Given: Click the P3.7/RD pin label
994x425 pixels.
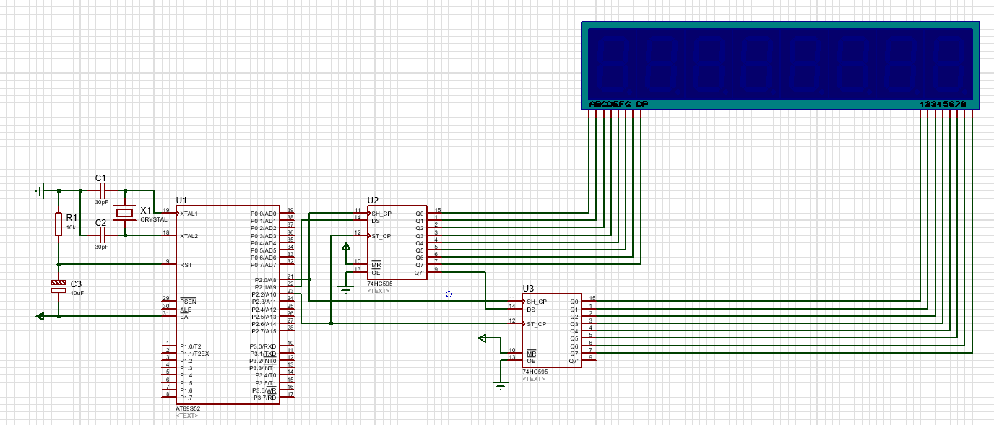Looking at the screenshot, I should (265, 397).
